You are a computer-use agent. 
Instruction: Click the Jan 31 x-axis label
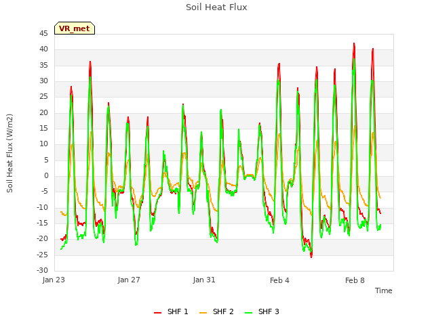pyautogui.click(x=204, y=280)
